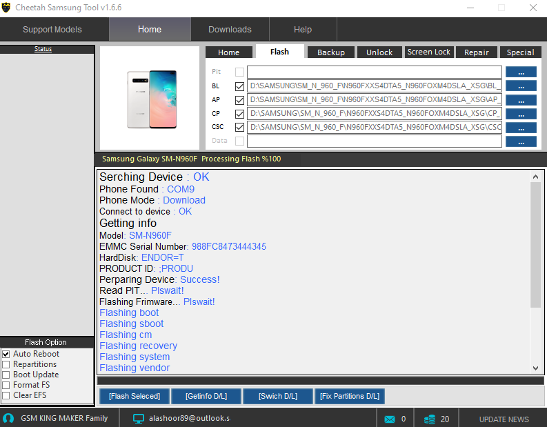Image resolution: width=547 pixels, height=427 pixels.
Task: Click the log vertical scrollbar thumb
Action: (535, 245)
